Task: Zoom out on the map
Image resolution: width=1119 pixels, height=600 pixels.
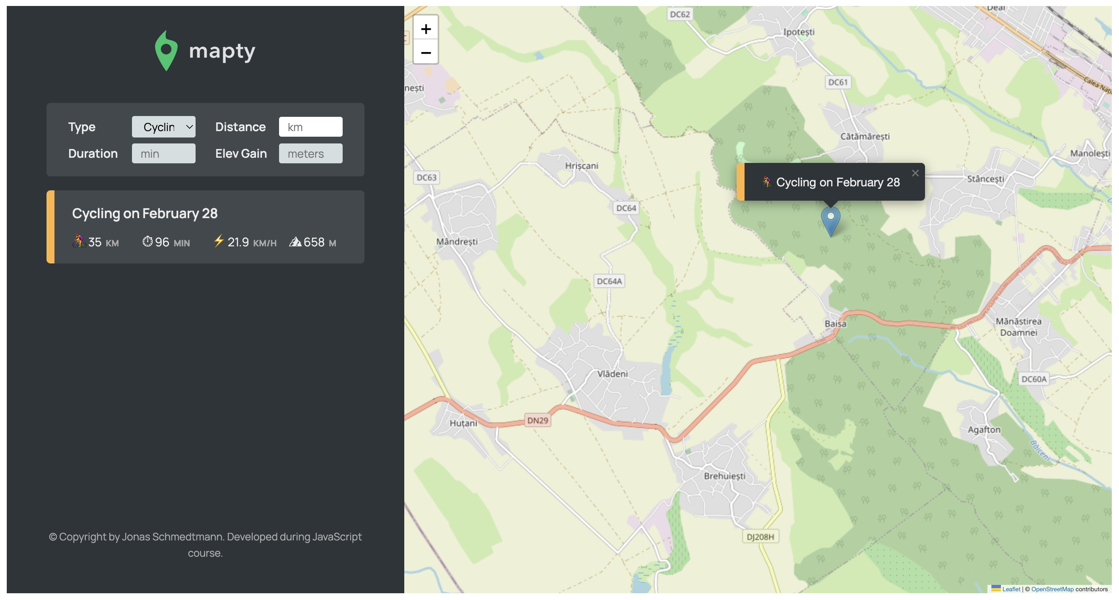Action: [x=426, y=52]
